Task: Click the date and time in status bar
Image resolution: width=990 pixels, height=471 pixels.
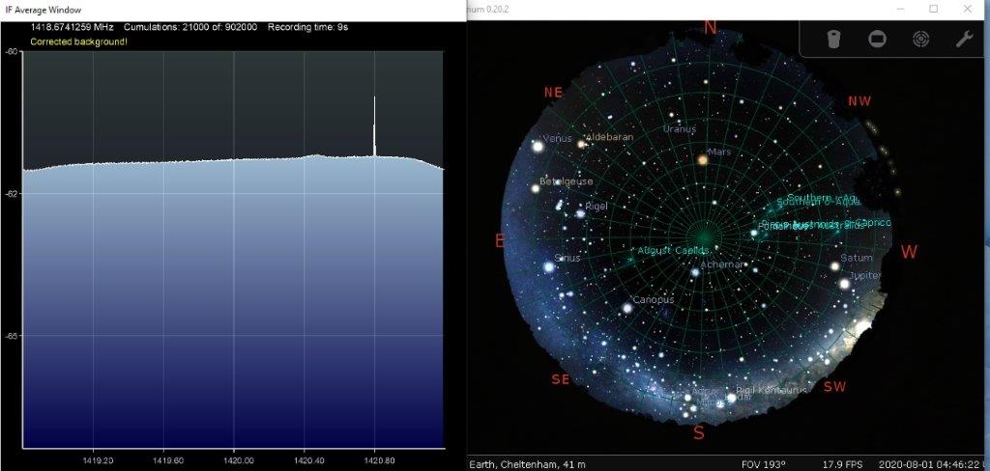Action: click(x=933, y=464)
